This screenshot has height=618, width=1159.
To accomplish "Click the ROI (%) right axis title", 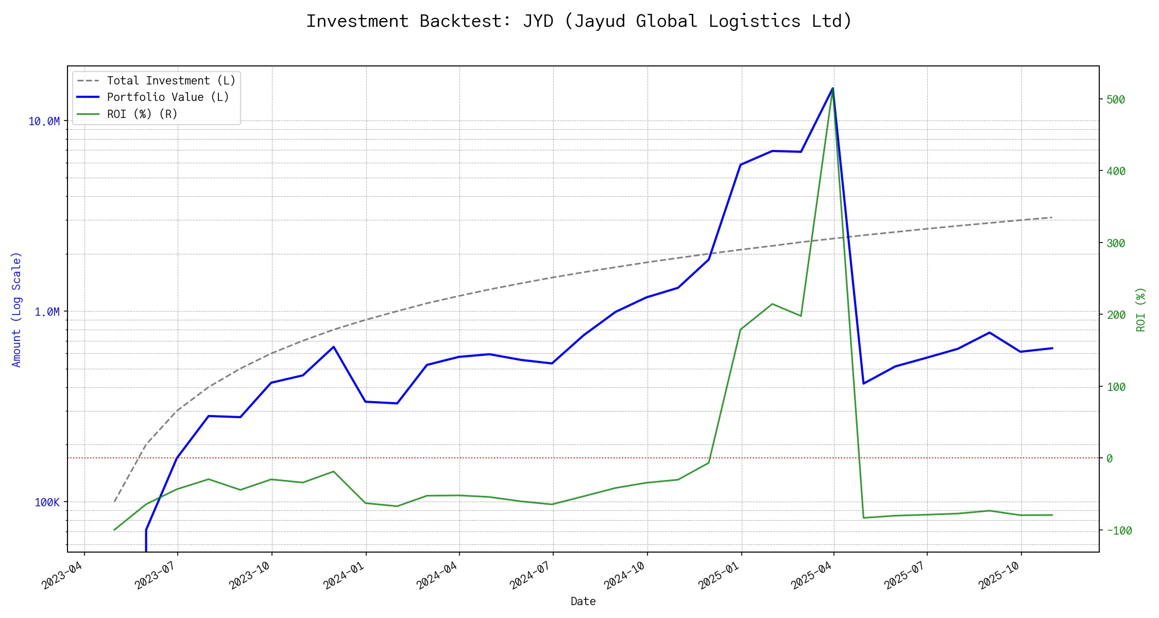I will 1140,310.
